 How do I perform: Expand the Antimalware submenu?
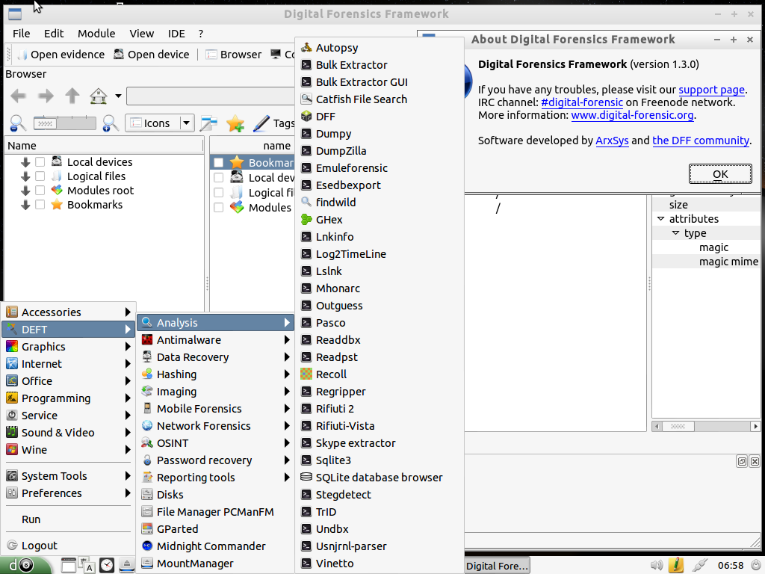[215, 340]
